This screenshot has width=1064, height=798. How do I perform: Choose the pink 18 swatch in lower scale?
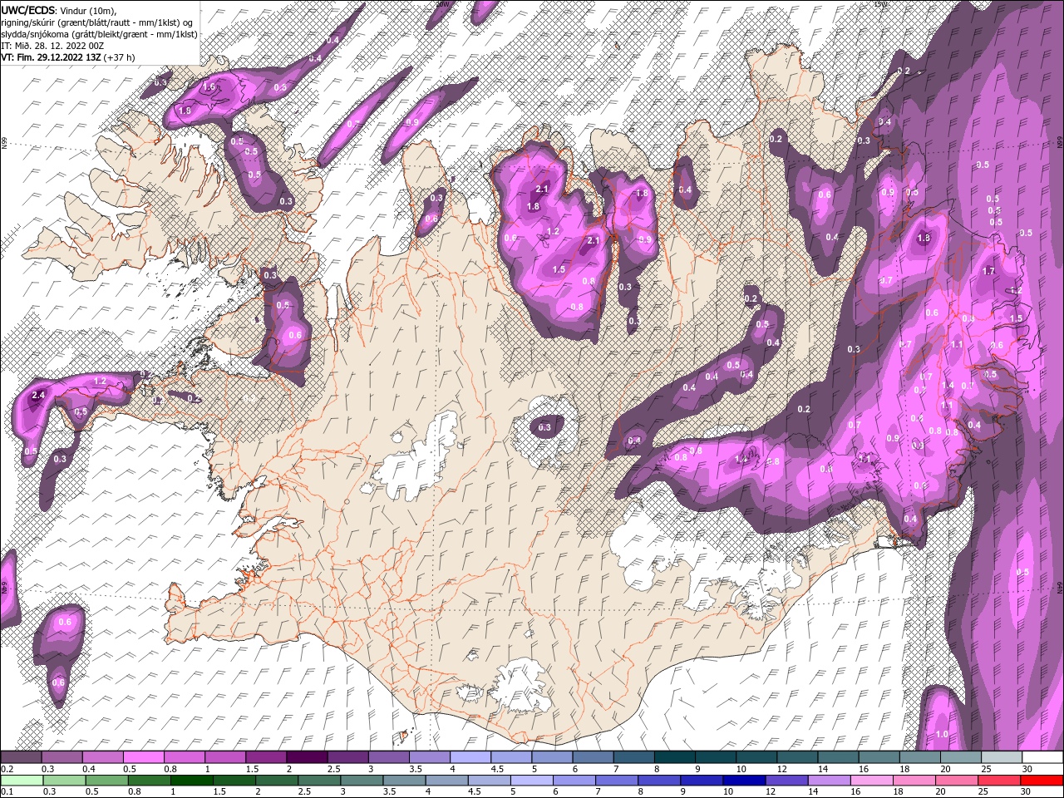pyautogui.click(x=914, y=781)
